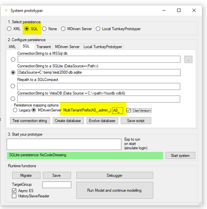Select the SQLite connection radio button
Viewport: 207px width, 209px height.
click(13, 72)
